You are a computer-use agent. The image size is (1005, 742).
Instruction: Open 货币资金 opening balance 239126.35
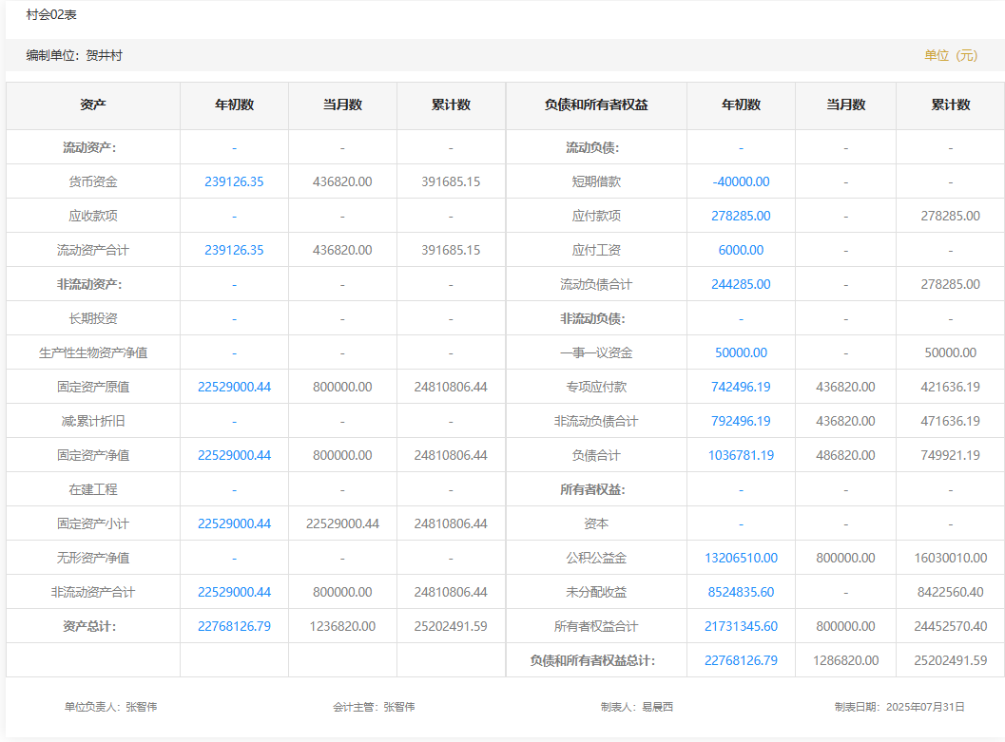(234, 181)
